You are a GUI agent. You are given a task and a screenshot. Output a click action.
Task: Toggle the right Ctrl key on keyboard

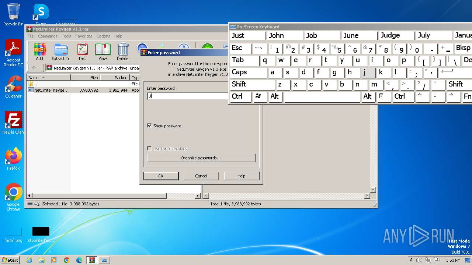point(403,97)
